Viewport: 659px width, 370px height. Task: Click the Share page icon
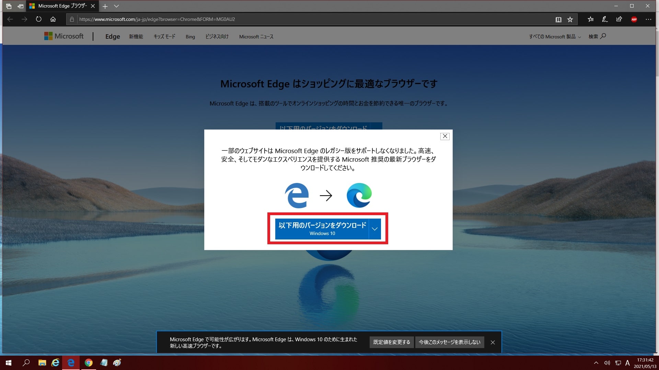619,19
